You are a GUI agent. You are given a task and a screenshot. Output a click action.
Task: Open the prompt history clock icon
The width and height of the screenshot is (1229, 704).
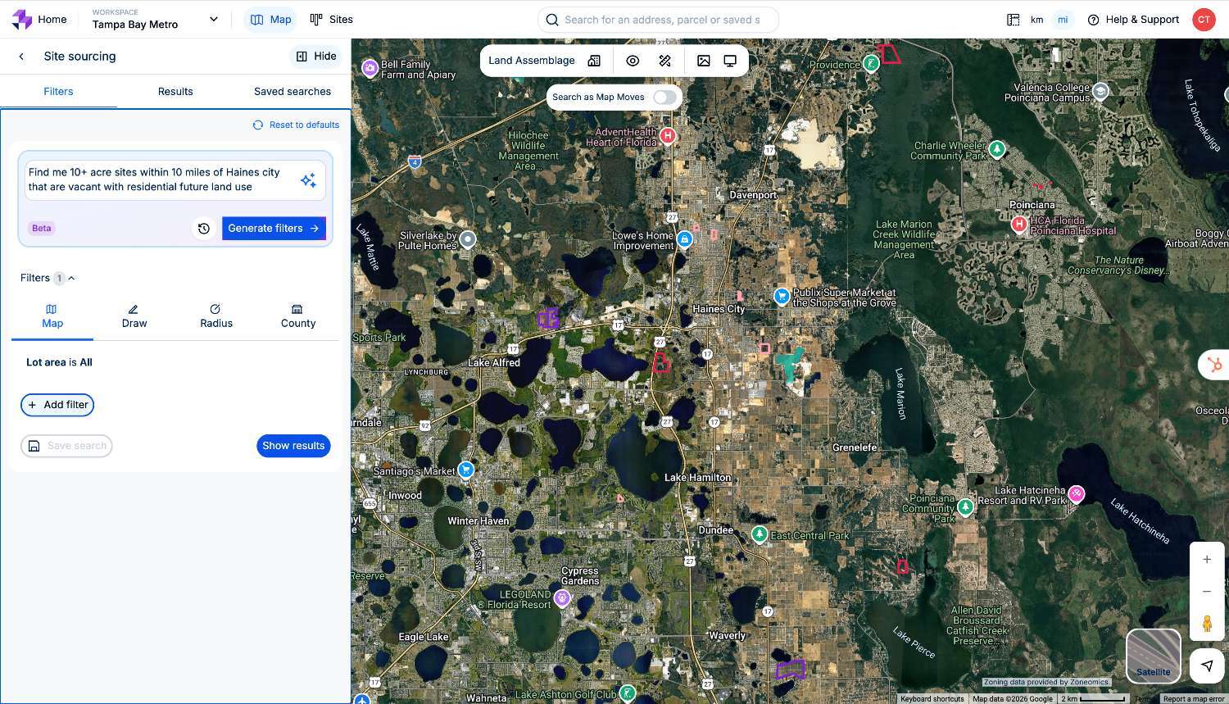click(204, 229)
